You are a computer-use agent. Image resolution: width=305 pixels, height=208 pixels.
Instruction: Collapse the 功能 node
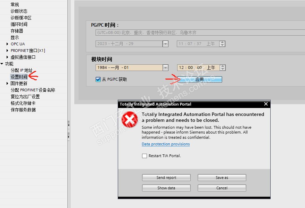coord(2,64)
